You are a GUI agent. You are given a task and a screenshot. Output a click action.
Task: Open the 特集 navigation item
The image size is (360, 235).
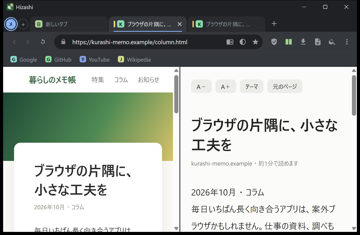[x=98, y=80]
